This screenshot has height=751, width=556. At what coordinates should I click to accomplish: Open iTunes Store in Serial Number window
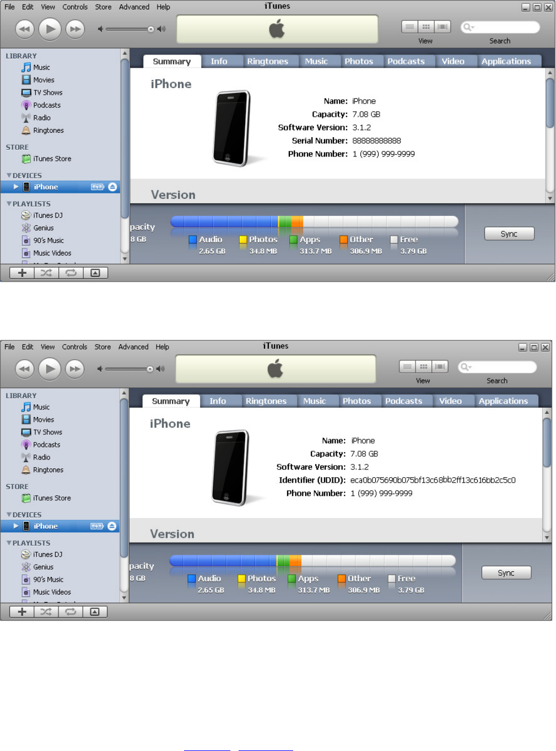point(52,159)
